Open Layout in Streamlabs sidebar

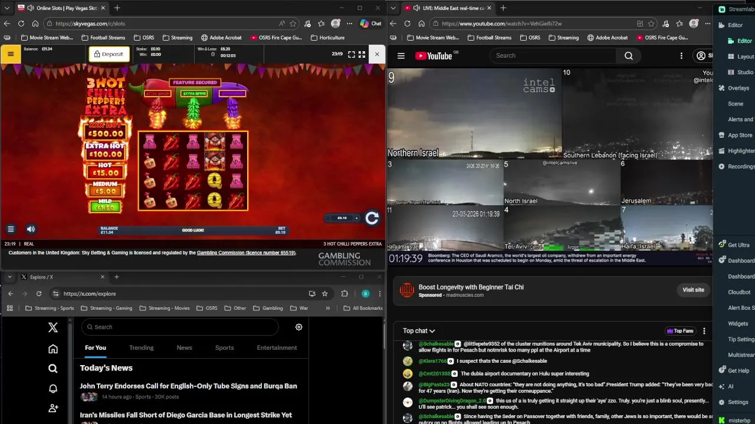740,57
